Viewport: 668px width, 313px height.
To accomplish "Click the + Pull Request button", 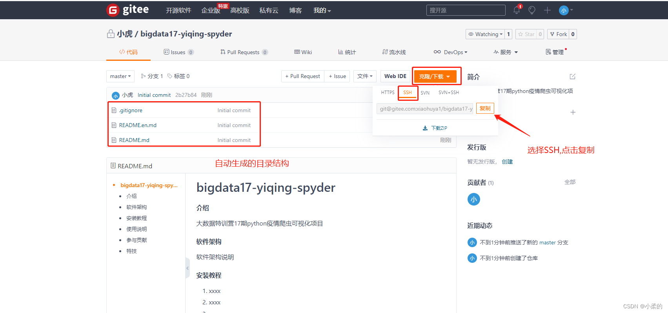I will pyautogui.click(x=302, y=76).
